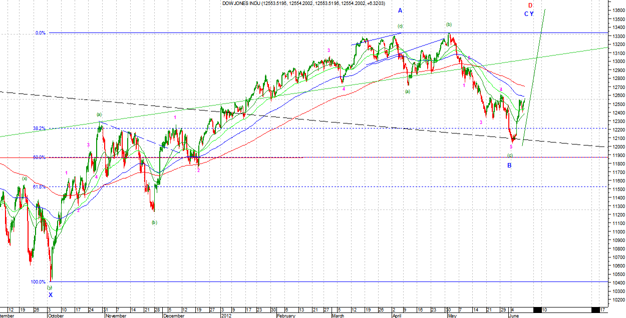Select the 2012 year marker on axis
Viewport: 626px width, 318px height.
[227, 316]
